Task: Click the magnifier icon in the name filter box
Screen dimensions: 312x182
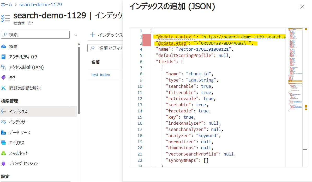Action: coord(92,48)
